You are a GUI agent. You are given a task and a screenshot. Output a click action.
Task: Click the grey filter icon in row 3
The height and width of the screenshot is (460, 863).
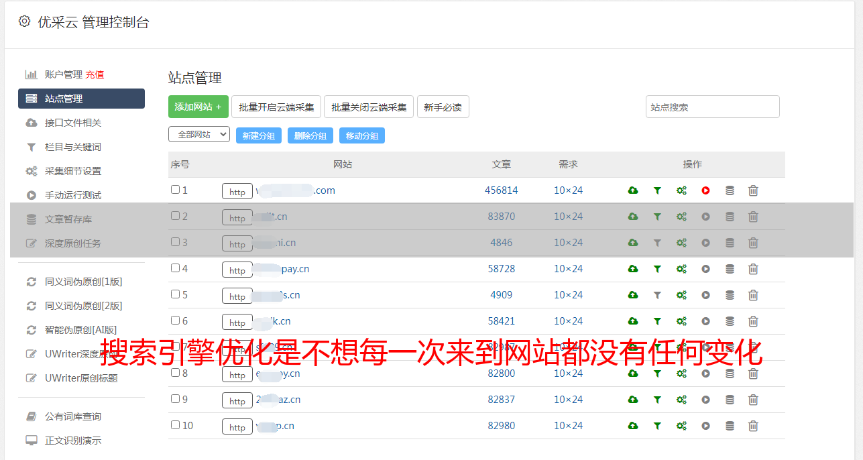[657, 243]
